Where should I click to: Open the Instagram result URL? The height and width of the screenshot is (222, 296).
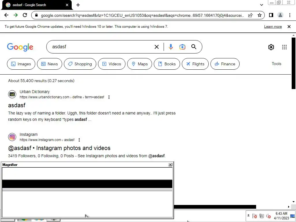pyautogui.click(x=47, y=140)
